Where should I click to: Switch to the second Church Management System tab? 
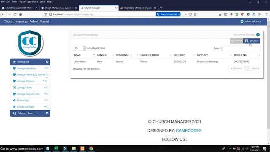59,8
